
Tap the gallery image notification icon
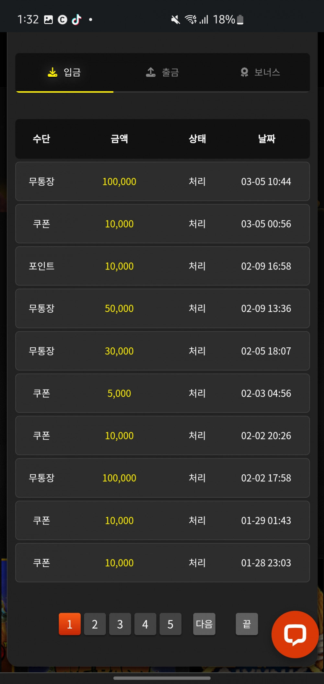(48, 20)
